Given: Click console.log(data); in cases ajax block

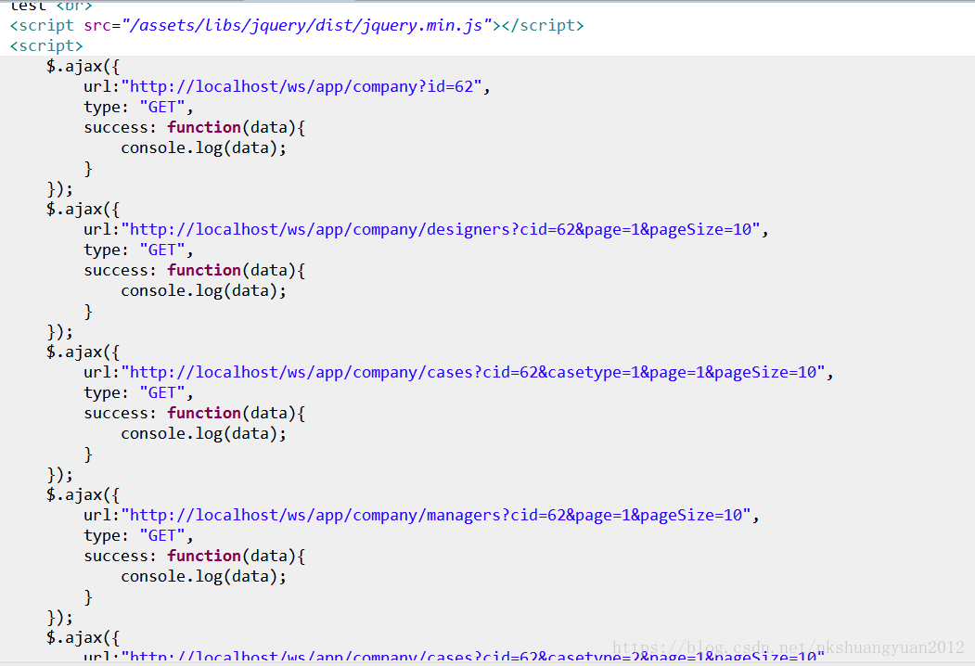Looking at the screenshot, I should (204, 434).
